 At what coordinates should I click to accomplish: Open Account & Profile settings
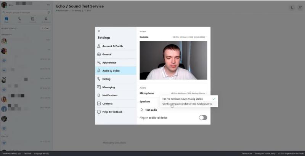[116, 46]
